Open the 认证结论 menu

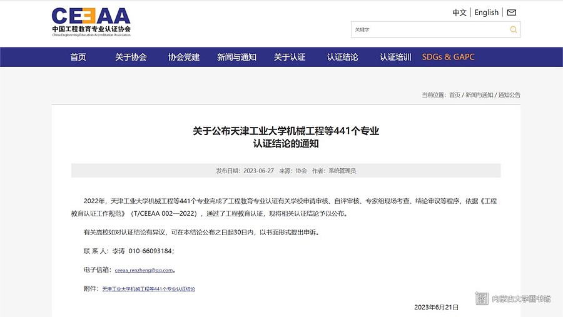coord(342,57)
